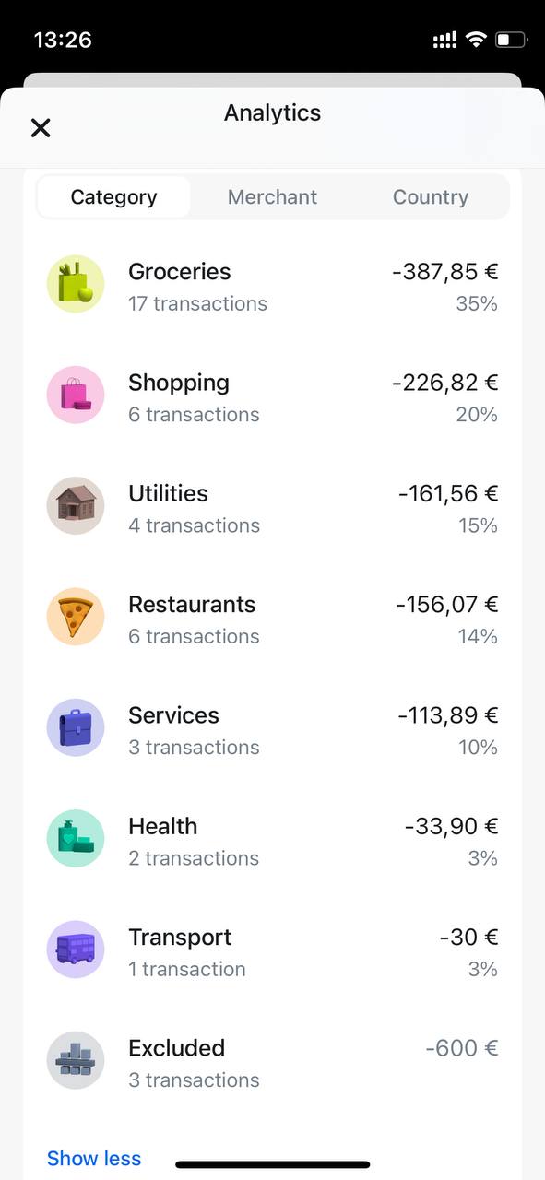The image size is (545, 1180).
Task: Tap the Groceries shopping bag icon
Action: click(76, 284)
